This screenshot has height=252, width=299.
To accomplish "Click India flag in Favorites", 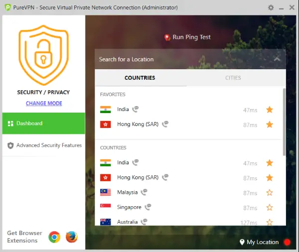I will [x=106, y=110].
